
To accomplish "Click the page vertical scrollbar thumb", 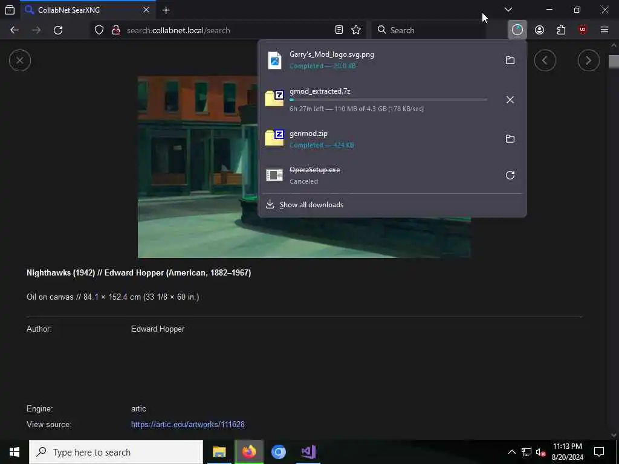I will (x=614, y=61).
